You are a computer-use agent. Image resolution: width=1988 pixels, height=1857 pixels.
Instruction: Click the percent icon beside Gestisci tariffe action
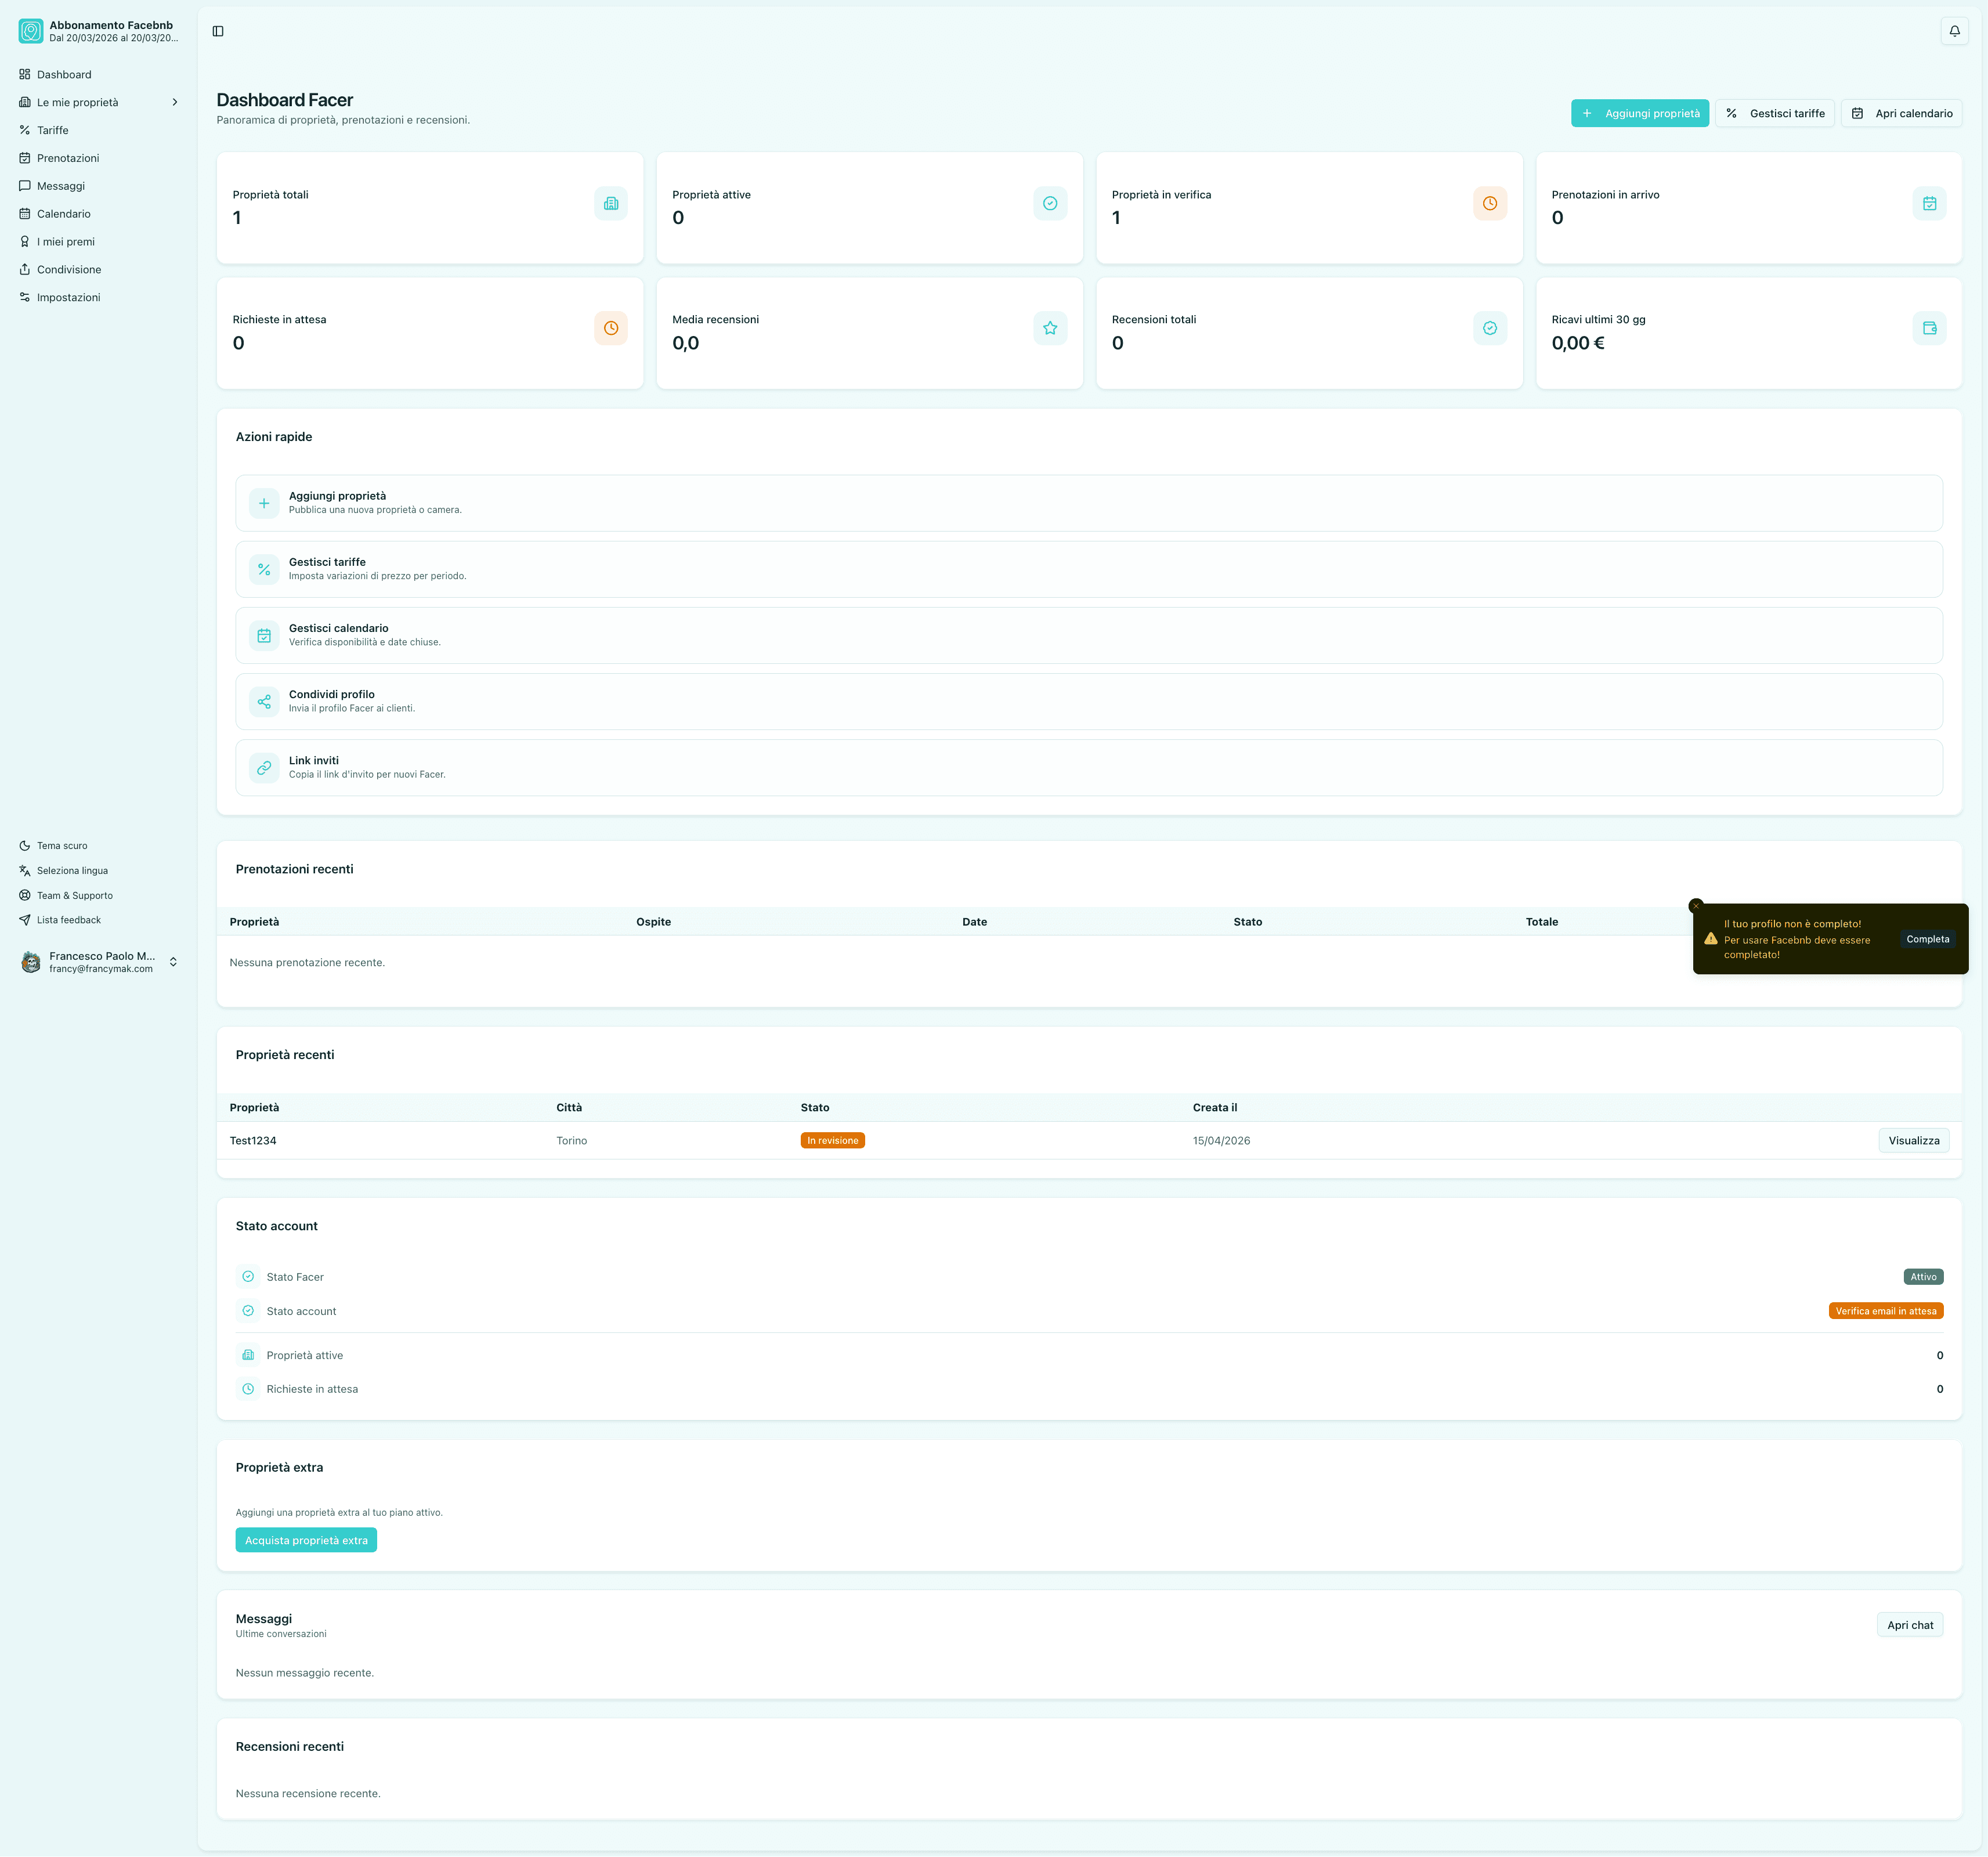(x=264, y=569)
